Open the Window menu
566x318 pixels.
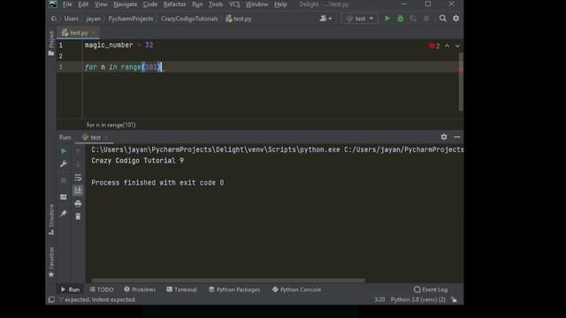[x=256, y=4]
